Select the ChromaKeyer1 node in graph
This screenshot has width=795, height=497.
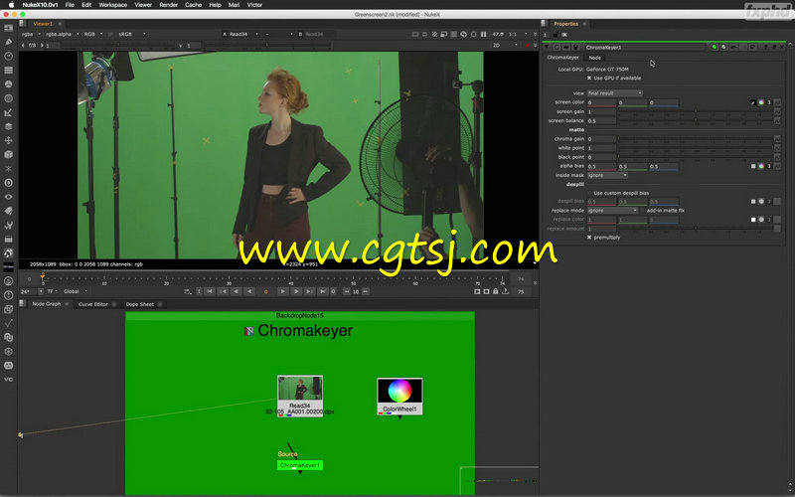pyautogui.click(x=300, y=465)
